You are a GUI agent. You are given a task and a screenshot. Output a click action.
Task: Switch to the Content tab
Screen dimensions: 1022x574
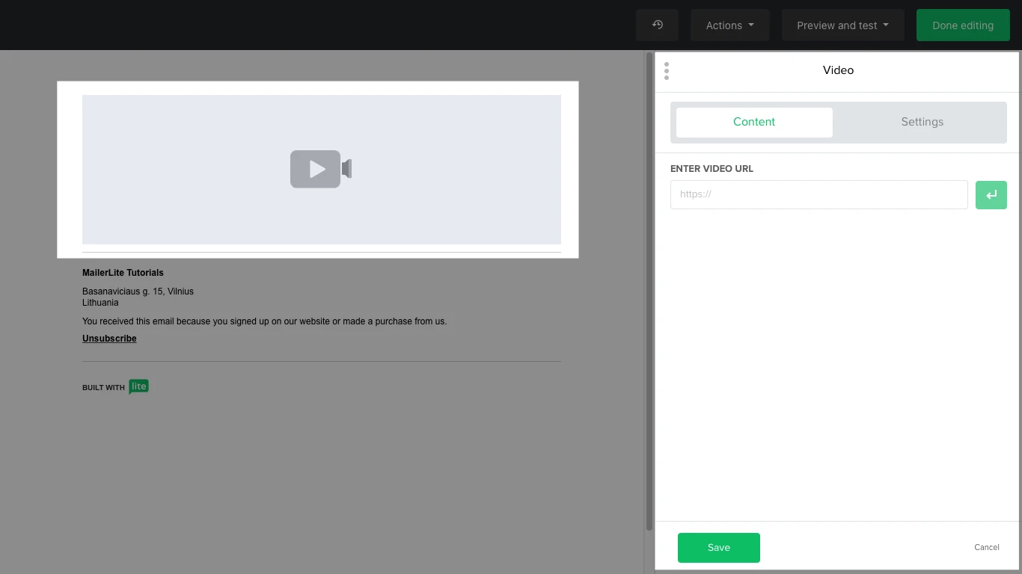click(754, 122)
